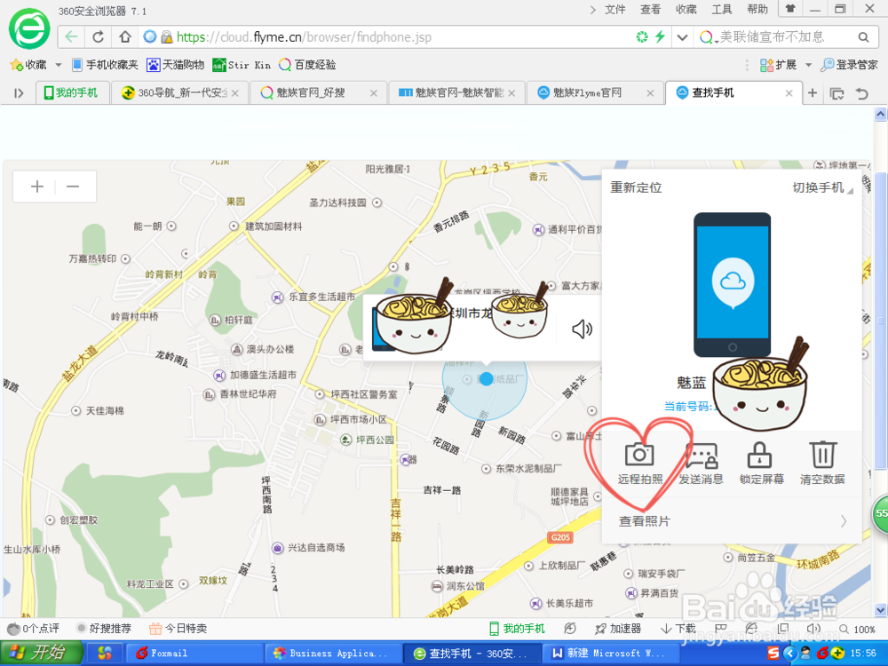Open the 扩展 extensions icon
This screenshot has height=666, width=888.
(x=766, y=65)
